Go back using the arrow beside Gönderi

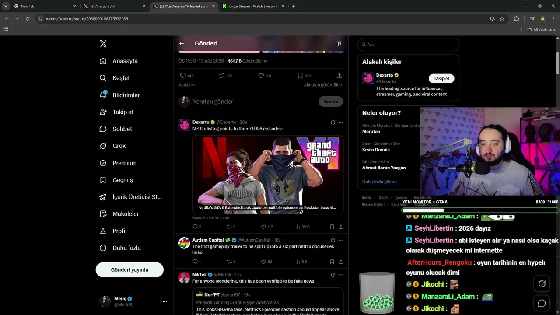click(x=182, y=43)
